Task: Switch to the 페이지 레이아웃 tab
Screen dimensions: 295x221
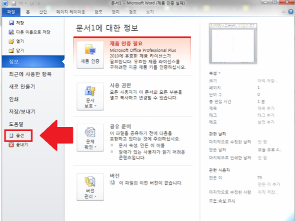Action: pyautogui.click(x=71, y=12)
